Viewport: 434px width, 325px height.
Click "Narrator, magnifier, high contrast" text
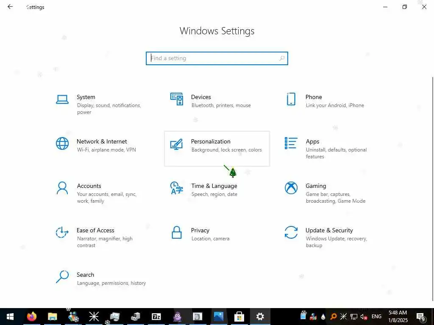point(105,242)
